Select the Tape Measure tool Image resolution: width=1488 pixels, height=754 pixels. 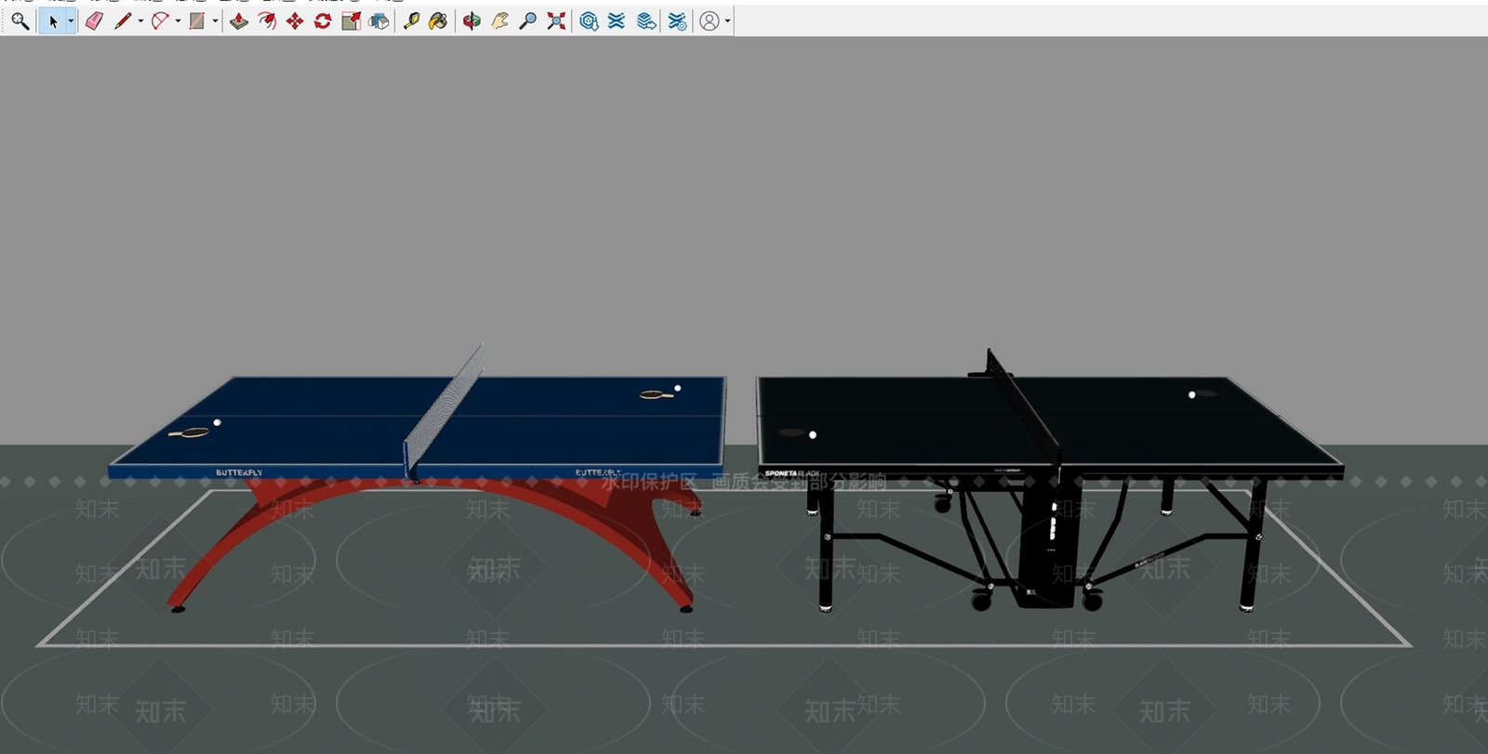411,20
